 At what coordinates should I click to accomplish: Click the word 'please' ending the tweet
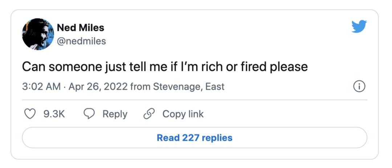pos(289,67)
